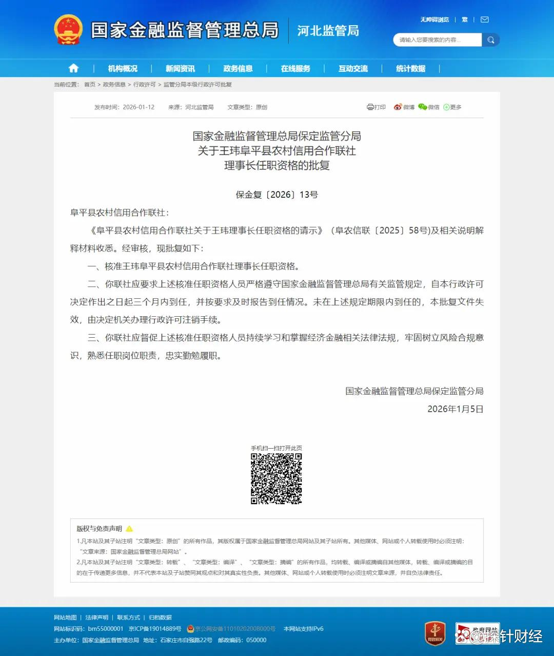Click the QR code image

(x=276, y=478)
